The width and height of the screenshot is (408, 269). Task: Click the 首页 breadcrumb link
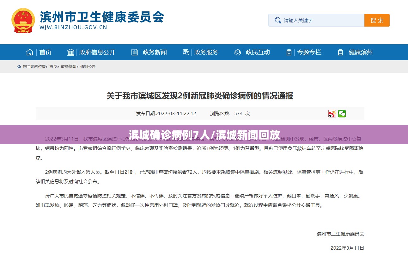[53, 66]
